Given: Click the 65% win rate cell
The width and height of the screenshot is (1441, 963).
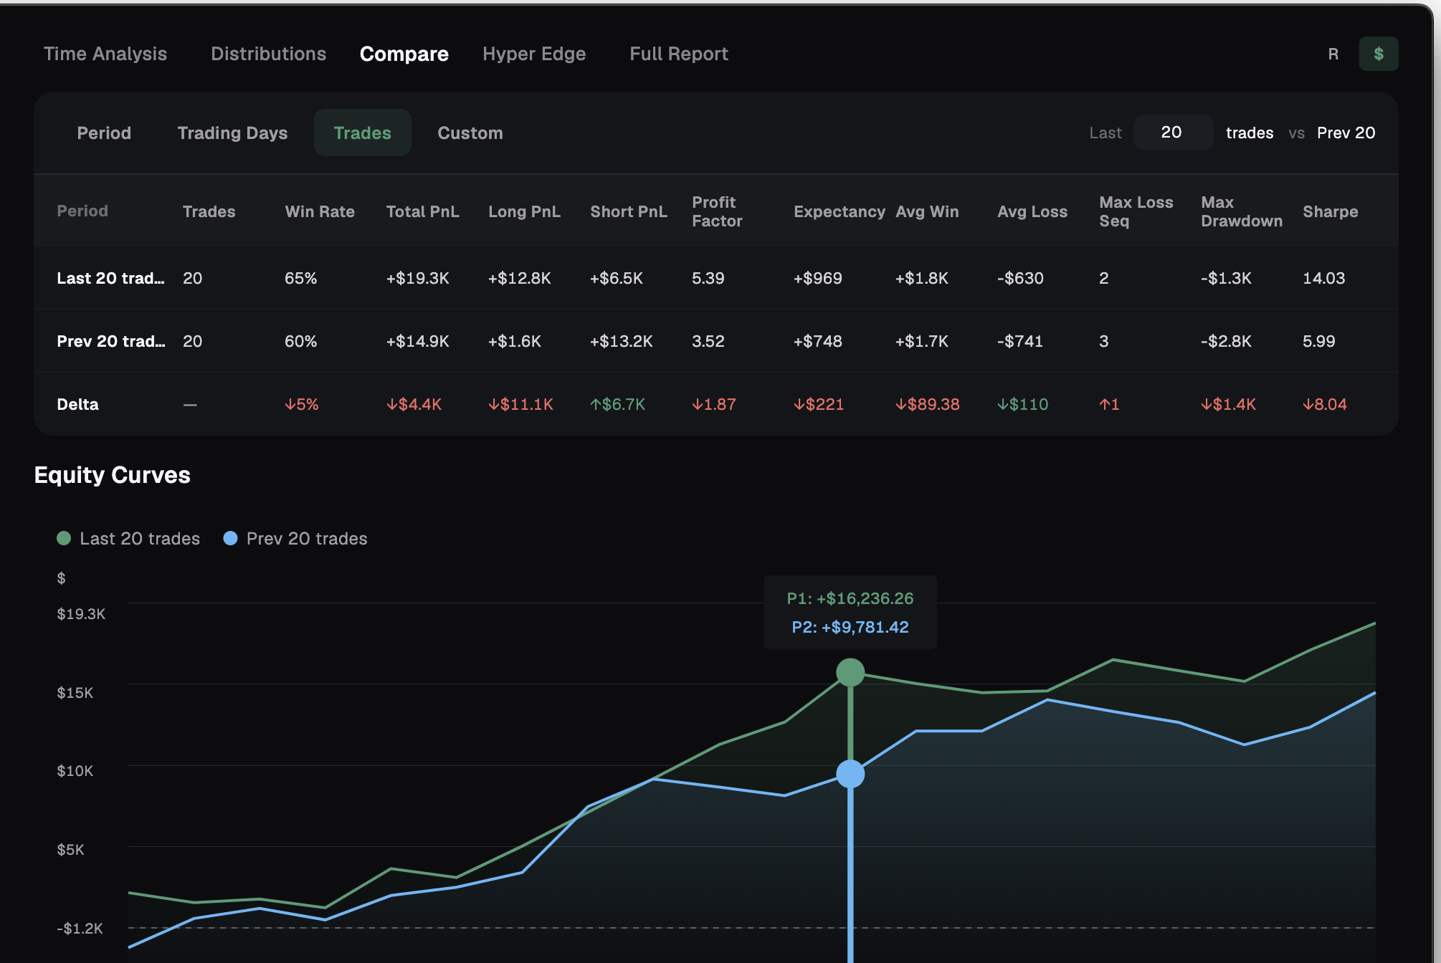Looking at the screenshot, I should [x=300, y=278].
